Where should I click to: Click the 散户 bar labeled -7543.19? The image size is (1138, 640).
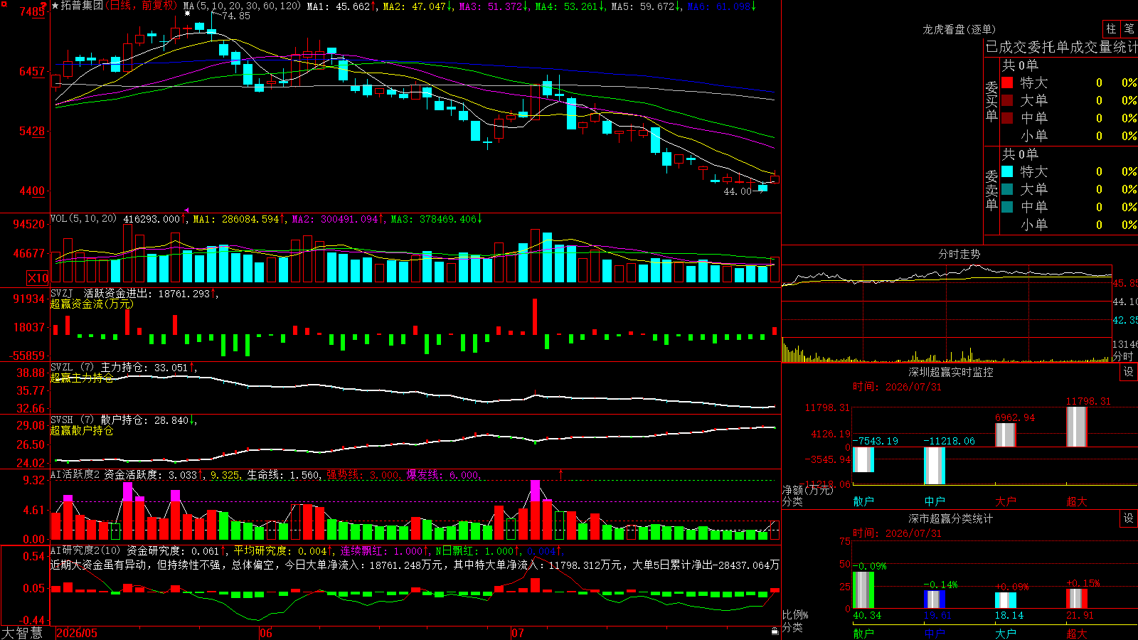[863, 459]
